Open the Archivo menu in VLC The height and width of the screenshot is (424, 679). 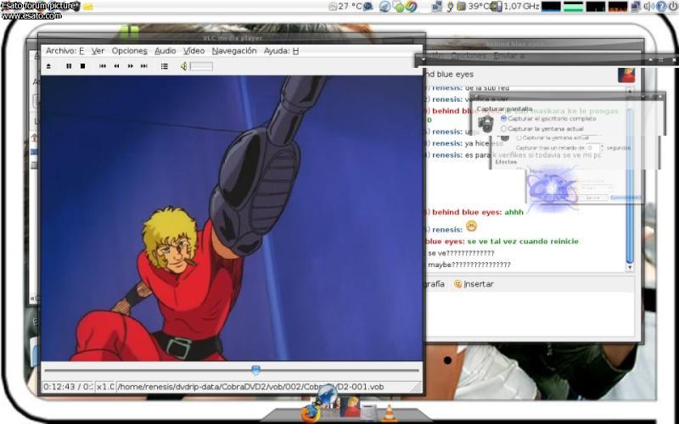tap(65, 51)
